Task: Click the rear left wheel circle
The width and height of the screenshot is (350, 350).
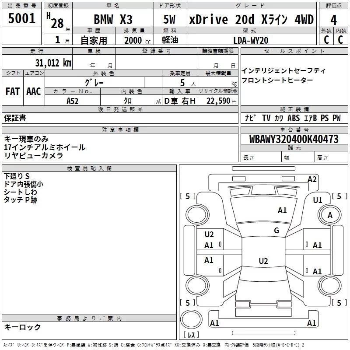Action: 197,285
